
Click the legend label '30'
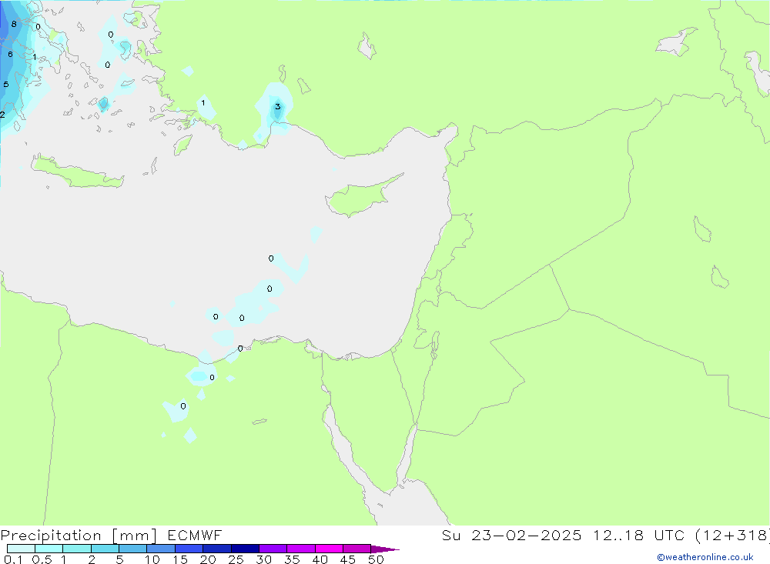(x=264, y=559)
